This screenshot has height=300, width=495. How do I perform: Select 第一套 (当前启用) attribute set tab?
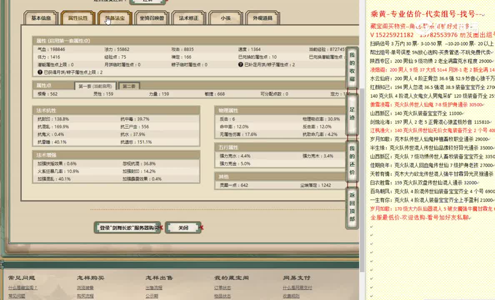point(95,86)
